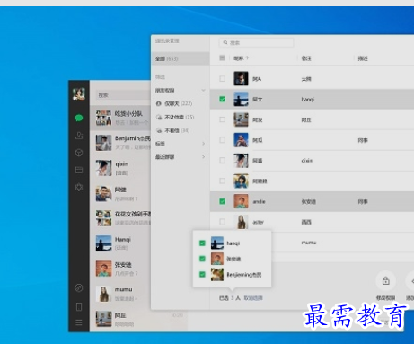Open the mumu chat in chat list
The width and height of the screenshot is (414, 344).
coord(120,294)
